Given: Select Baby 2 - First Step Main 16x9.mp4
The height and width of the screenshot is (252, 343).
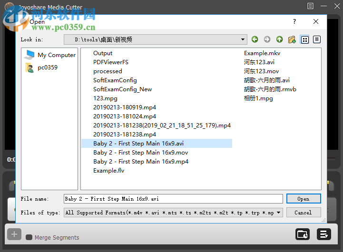Looking at the screenshot, I should 141,162.
